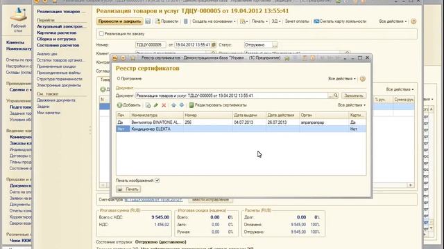Edit selected row with pencil icon
Image resolution: width=444 pixels, height=249 pixels.
[x=155, y=105]
